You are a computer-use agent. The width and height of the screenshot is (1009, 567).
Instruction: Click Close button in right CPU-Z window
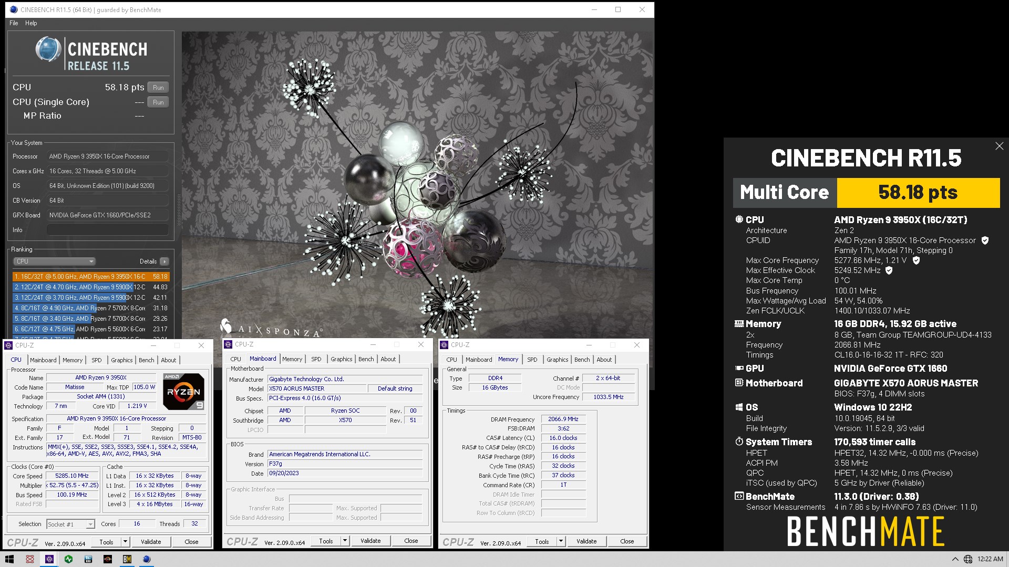click(627, 541)
